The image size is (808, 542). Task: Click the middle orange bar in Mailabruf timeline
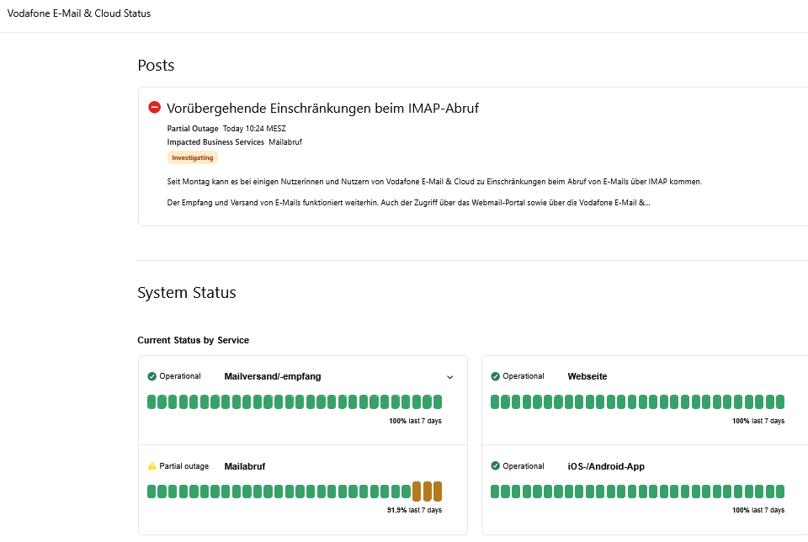(x=428, y=492)
